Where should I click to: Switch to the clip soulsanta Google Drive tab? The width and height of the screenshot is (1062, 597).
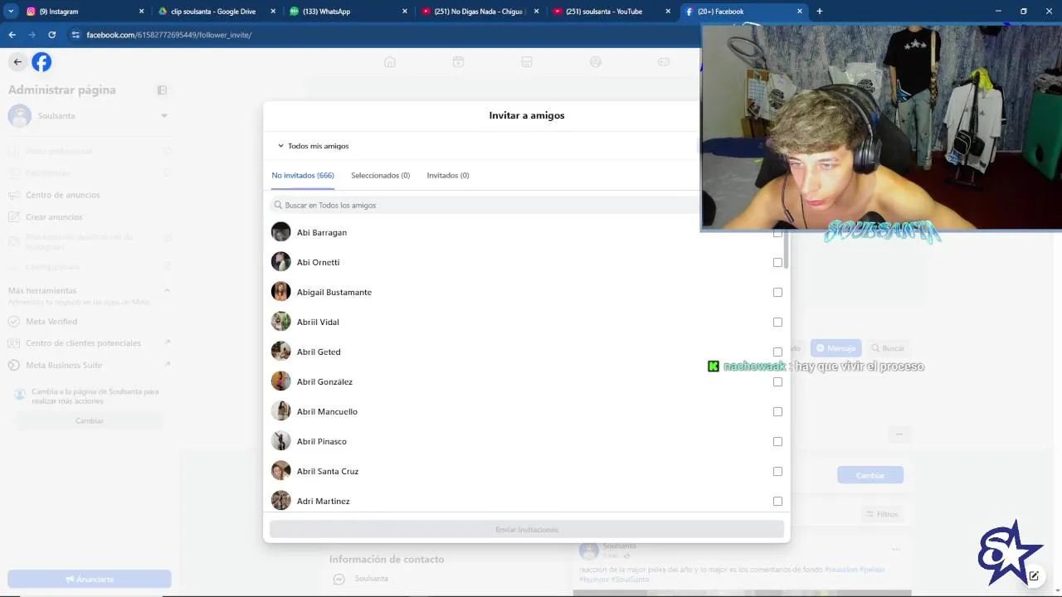click(x=216, y=12)
